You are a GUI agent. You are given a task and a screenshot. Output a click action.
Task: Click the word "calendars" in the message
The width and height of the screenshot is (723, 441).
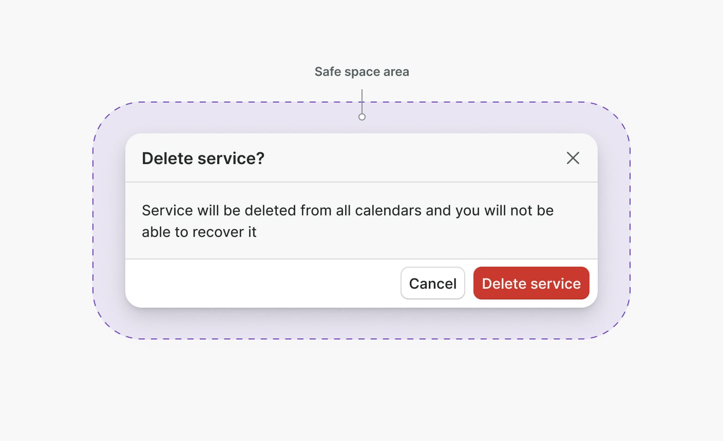[388, 211]
